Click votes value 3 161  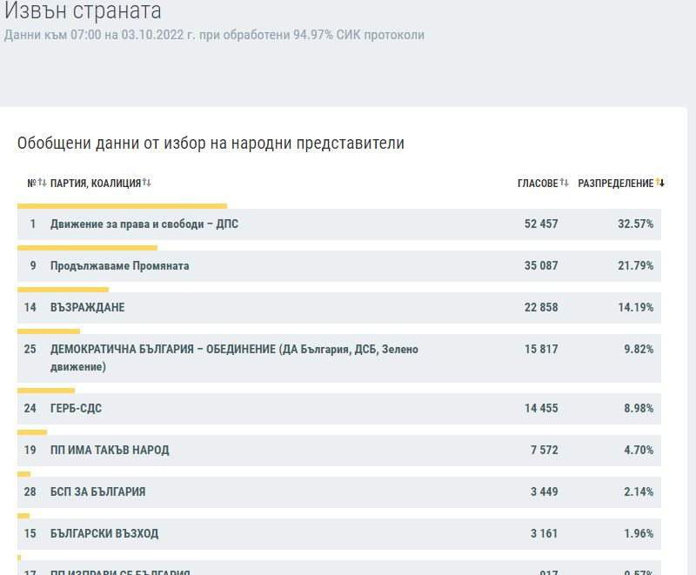pyautogui.click(x=545, y=534)
